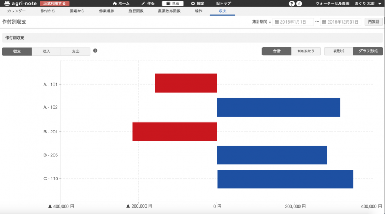Viewport: 385px width, 214px height.
Task: Click the 集計期間 label
Action: click(x=261, y=22)
